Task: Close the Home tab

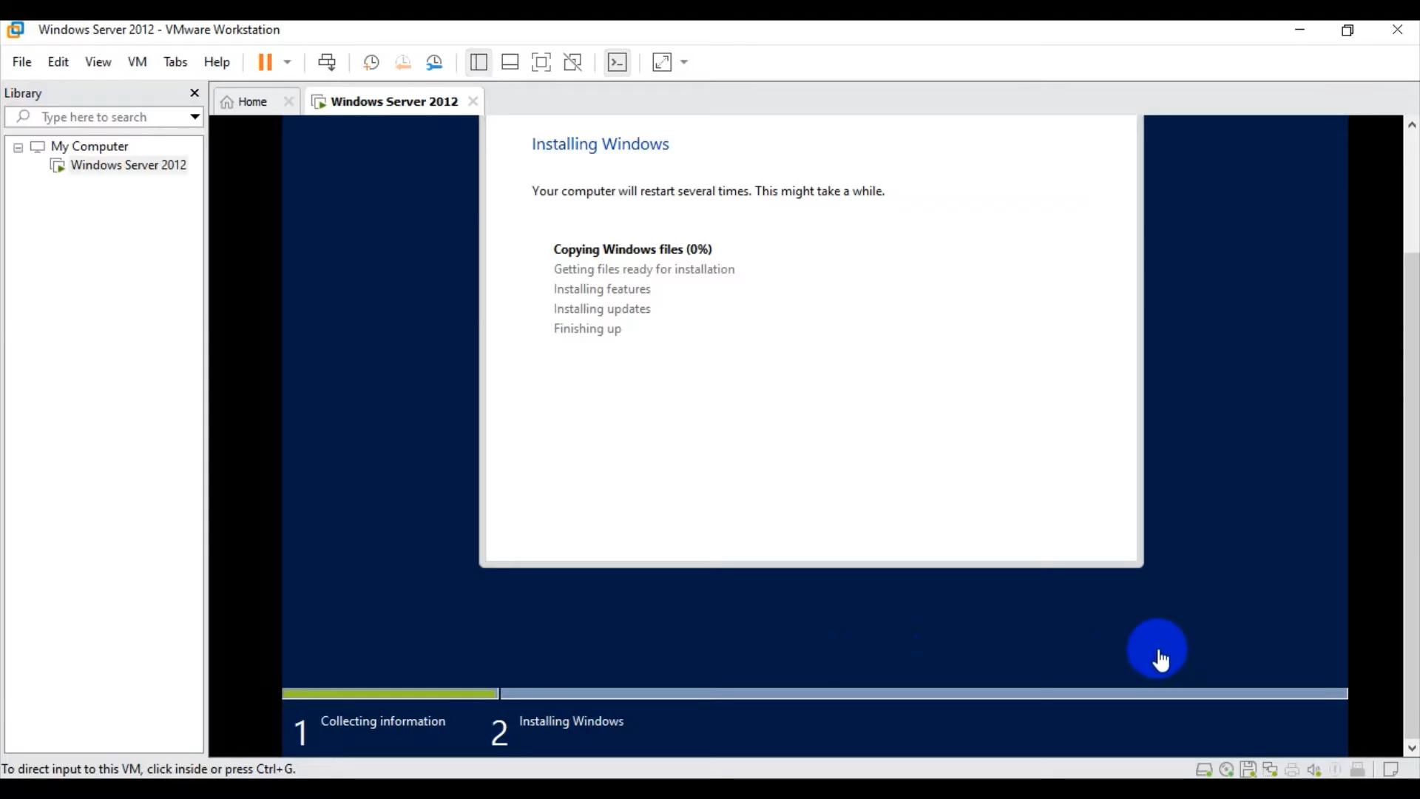Action: (x=289, y=101)
